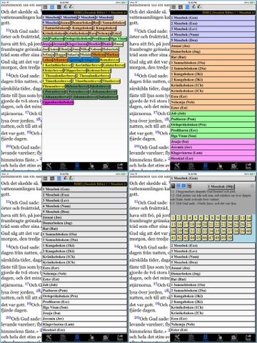Image resolution: width=257 pixels, height=343 pixels.
Task: Expand 2 Mosebok (Exo) row in chapter picker screen
Action: point(213,245)
